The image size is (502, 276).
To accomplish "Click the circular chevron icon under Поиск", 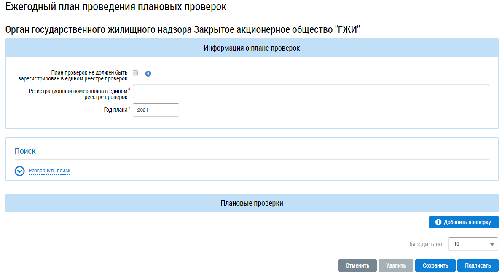I will click(x=20, y=171).
